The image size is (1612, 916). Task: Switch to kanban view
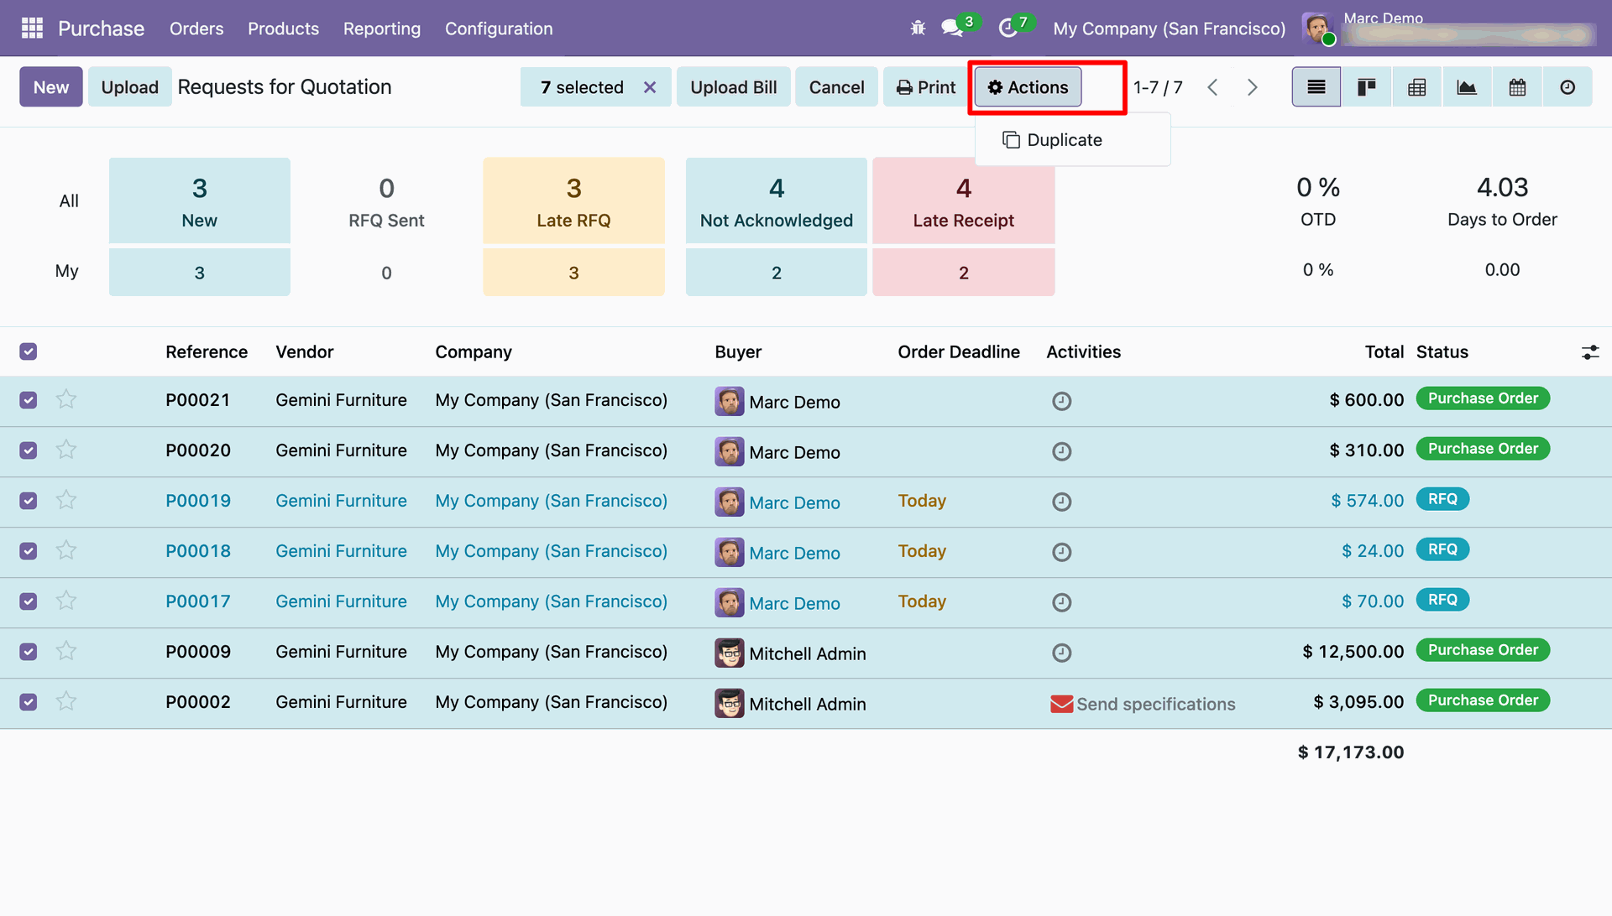1366,87
